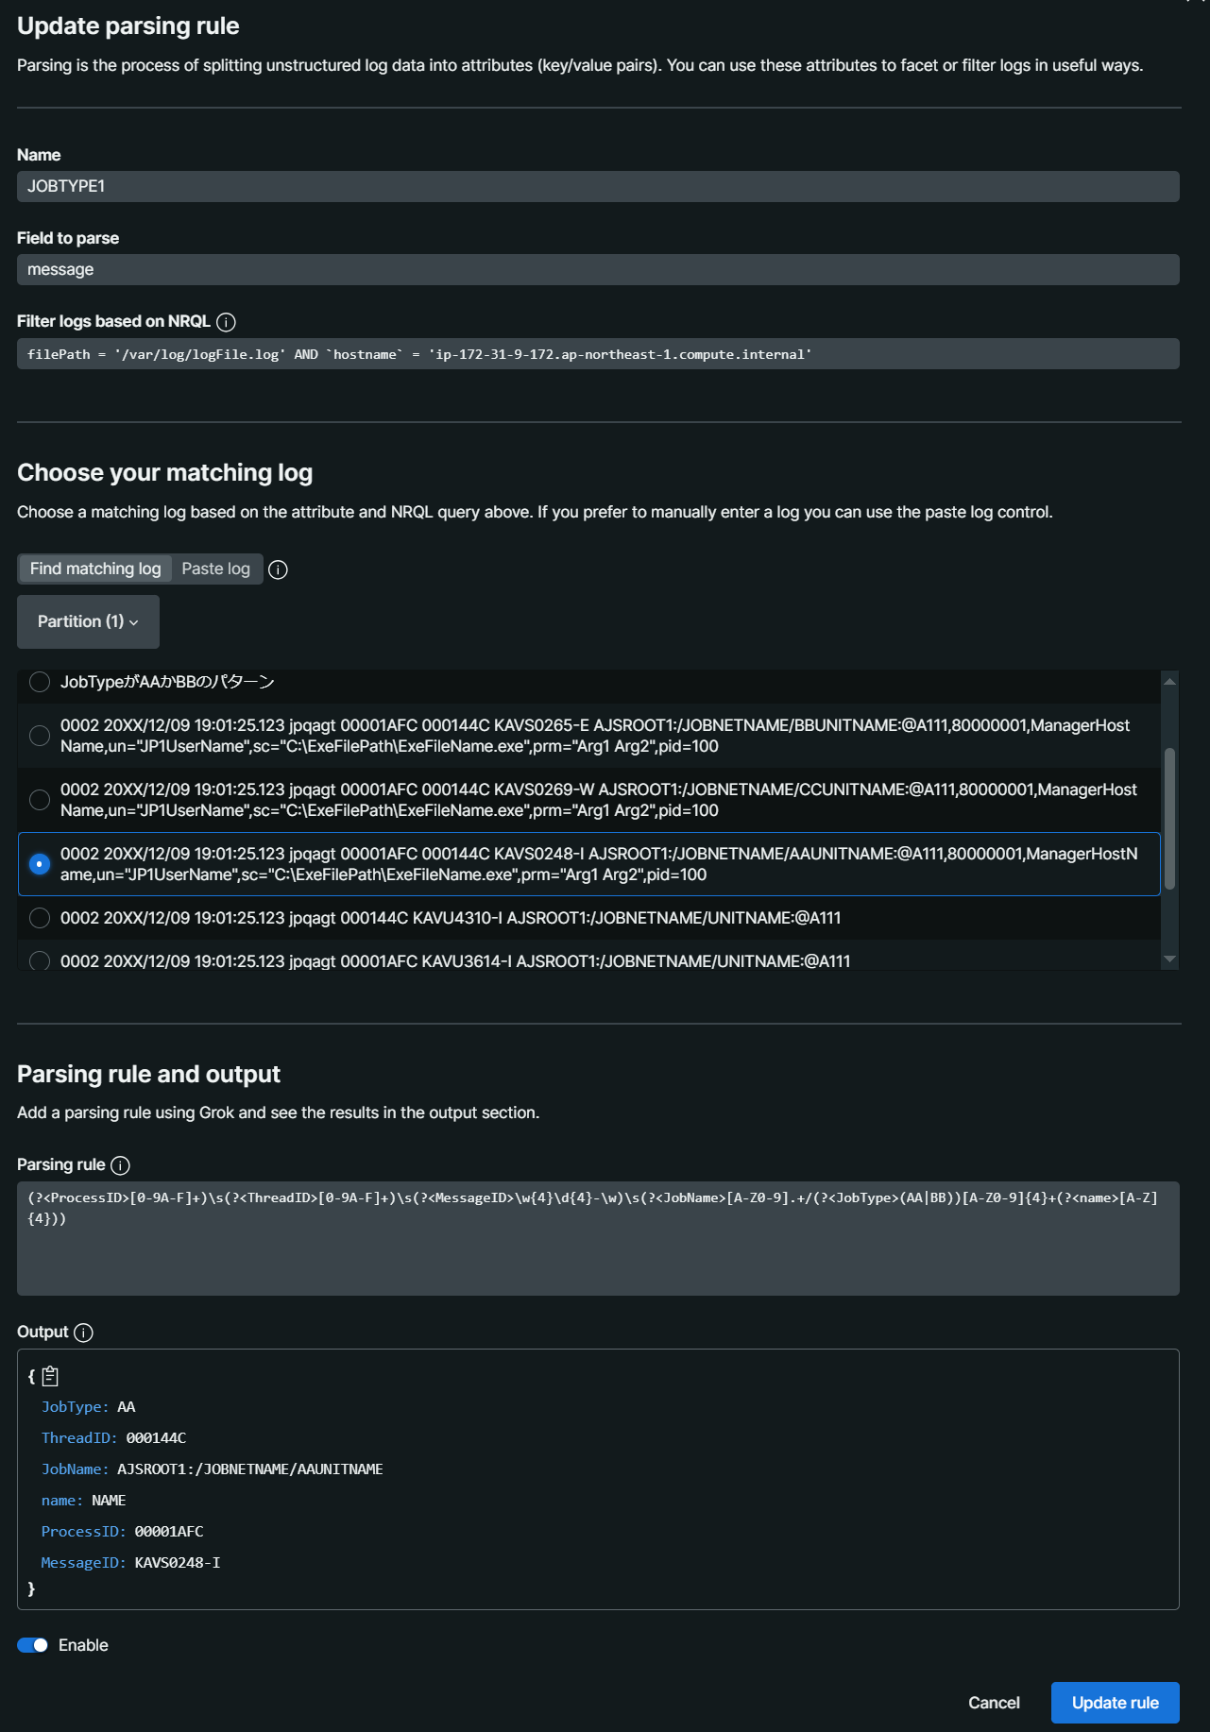
Task: Click the Cancel button
Action: point(994,1703)
